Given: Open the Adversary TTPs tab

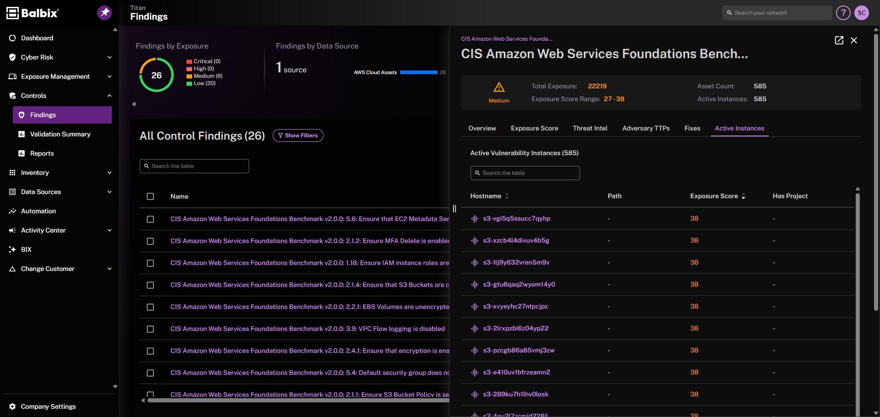Looking at the screenshot, I should click(x=646, y=128).
